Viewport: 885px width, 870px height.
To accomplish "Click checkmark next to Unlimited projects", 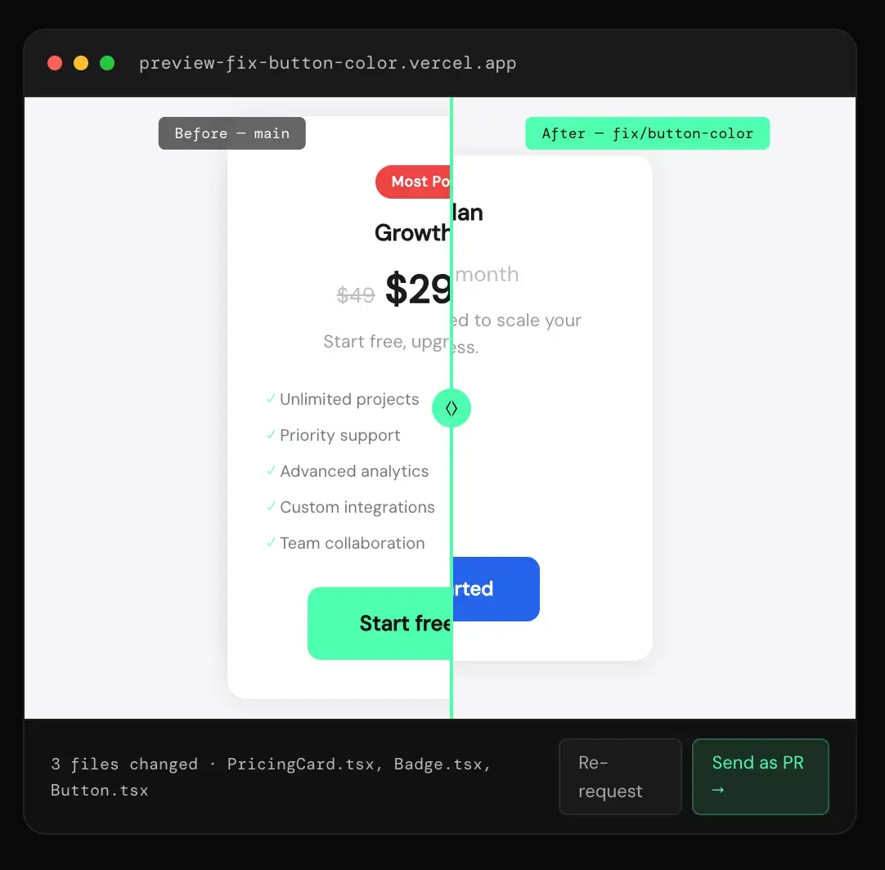I will point(271,398).
